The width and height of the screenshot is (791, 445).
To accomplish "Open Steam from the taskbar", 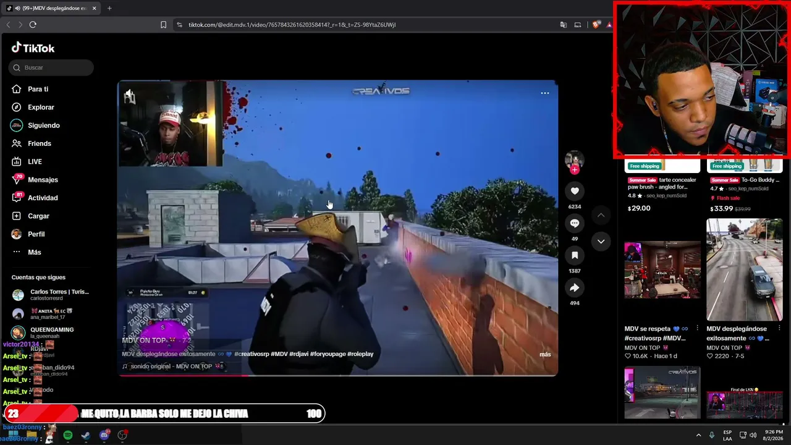I will [85, 435].
